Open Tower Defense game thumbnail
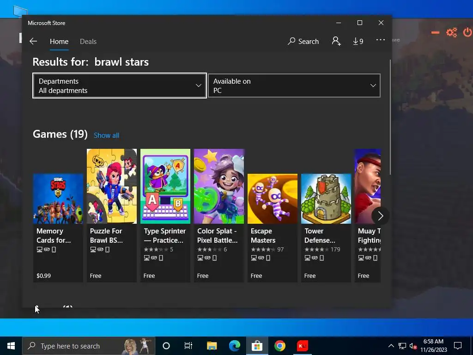 [x=326, y=199]
